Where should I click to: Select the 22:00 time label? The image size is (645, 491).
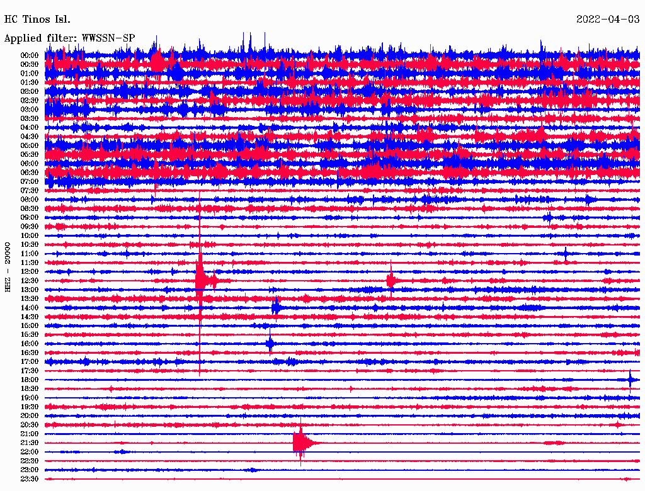(x=30, y=452)
